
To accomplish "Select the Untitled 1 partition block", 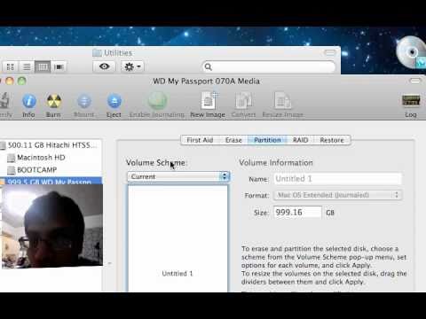I will pyautogui.click(x=177, y=238).
